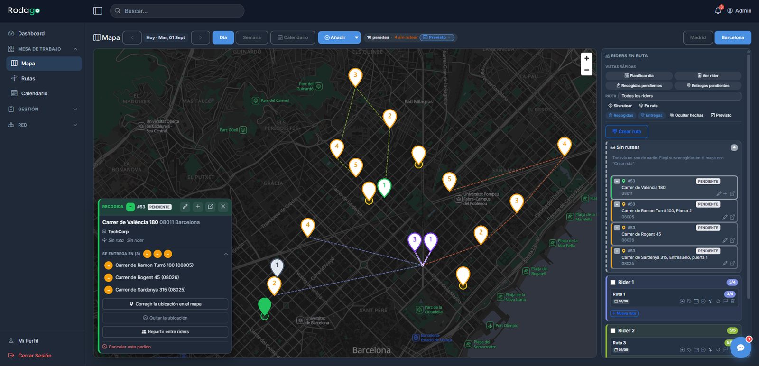759x366 pixels.
Task: Select green map pin number 1
Action: coord(384,187)
